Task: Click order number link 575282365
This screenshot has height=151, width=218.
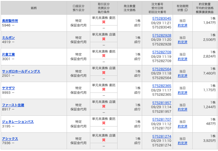Action: pyautogui.click(x=162, y=86)
